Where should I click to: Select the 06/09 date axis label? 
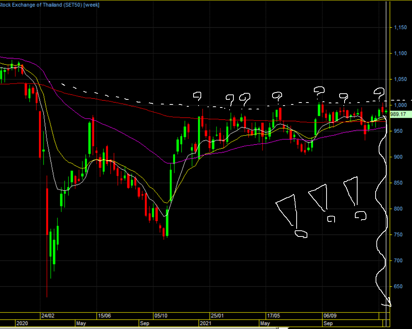(330, 316)
